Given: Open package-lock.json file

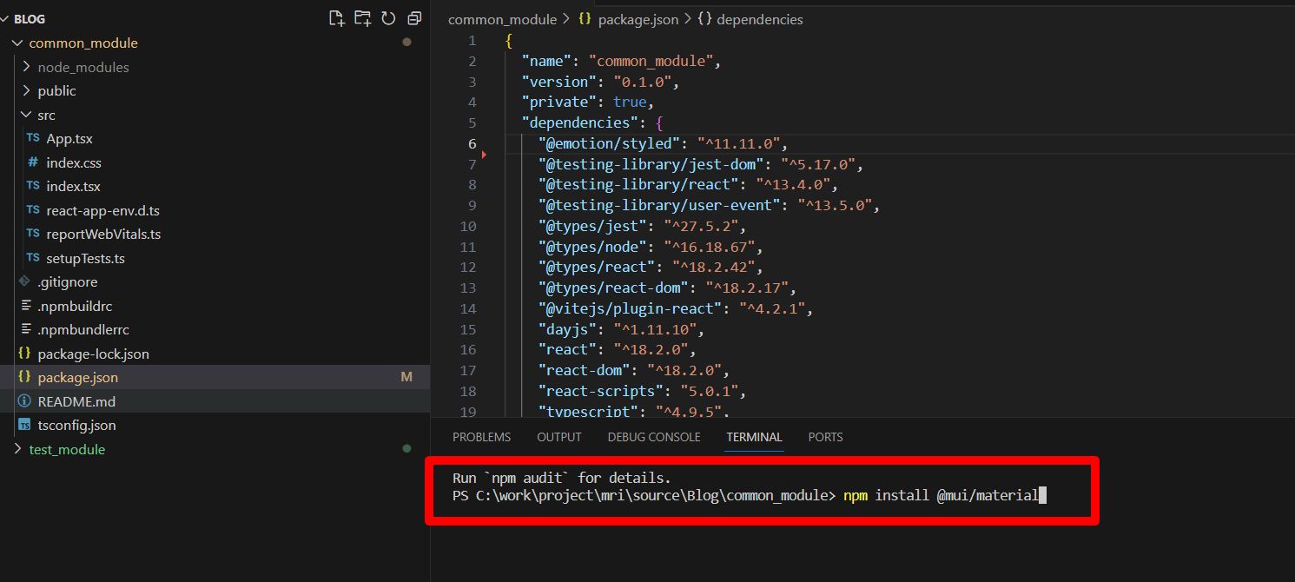Looking at the screenshot, I should (93, 354).
